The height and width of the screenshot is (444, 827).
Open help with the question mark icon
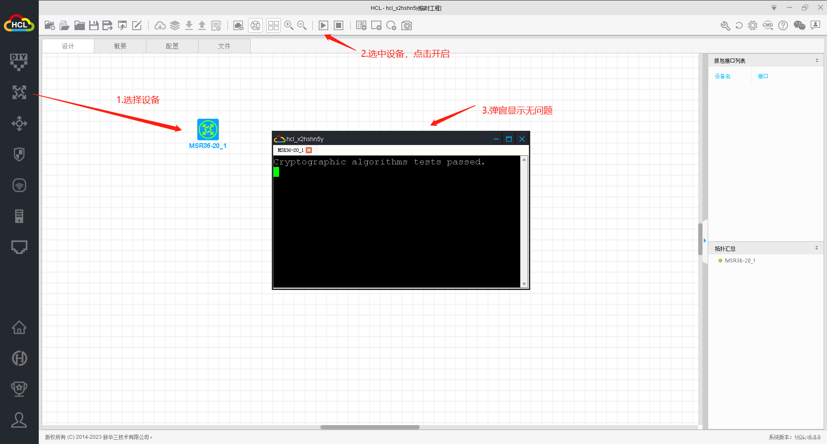pos(783,26)
